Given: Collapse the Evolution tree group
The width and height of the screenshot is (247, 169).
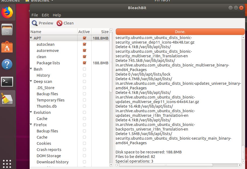Looking at the screenshot, I should 31,112.
